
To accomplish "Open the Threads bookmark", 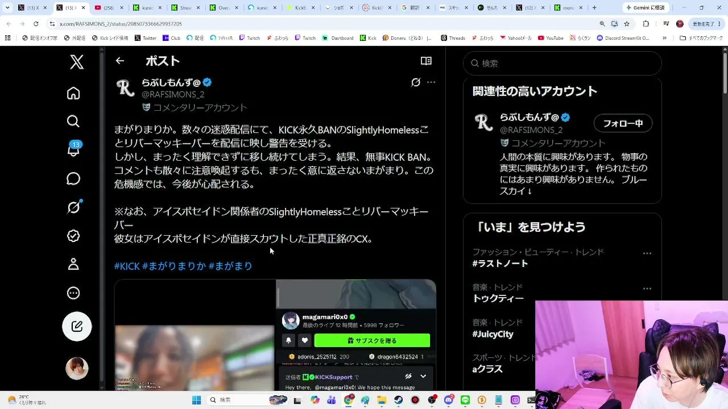I will tap(453, 38).
